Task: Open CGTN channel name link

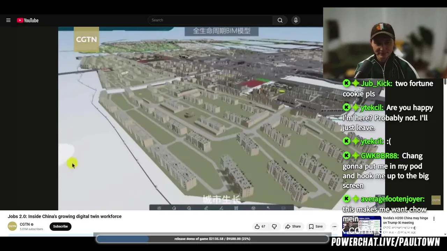Action: coord(25,225)
